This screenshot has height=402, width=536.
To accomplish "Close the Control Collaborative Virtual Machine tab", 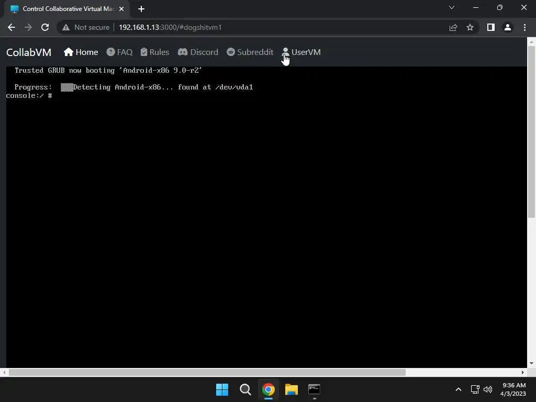I will (121, 9).
